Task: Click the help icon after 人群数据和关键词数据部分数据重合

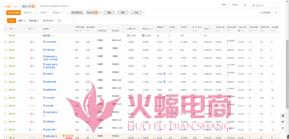Action: [x=69, y=6]
